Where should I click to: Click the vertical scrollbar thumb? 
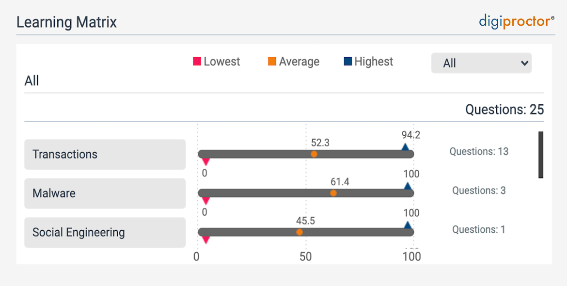pyautogui.click(x=541, y=155)
